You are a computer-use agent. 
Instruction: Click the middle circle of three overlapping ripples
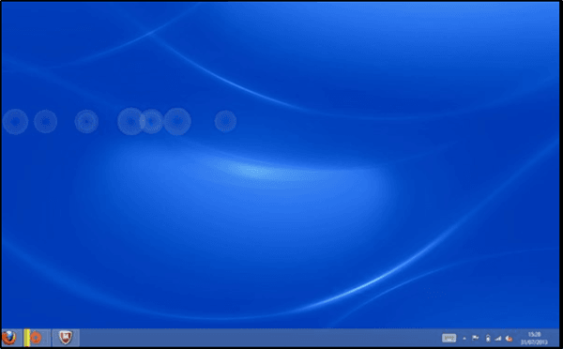pyautogui.click(x=151, y=121)
